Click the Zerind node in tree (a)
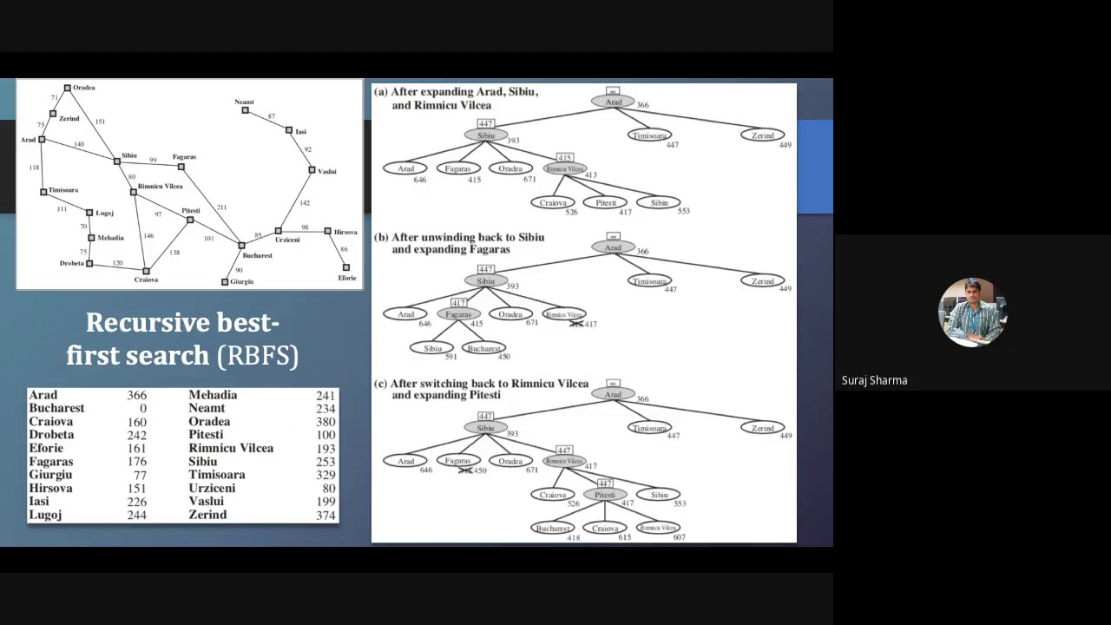Image resolution: width=1111 pixels, height=625 pixels. 763,135
